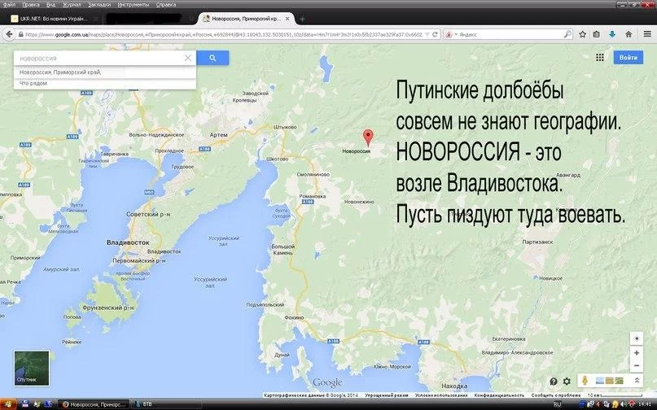The width and height of the screenshot is (657, 410).
Task: Open the bookmarks list icon
Action: pyautogui.click(x=596, y=34)
